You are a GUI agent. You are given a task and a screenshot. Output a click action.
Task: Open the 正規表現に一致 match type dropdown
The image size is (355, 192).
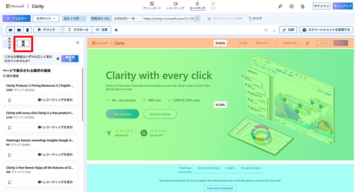[x=126, y=18]
